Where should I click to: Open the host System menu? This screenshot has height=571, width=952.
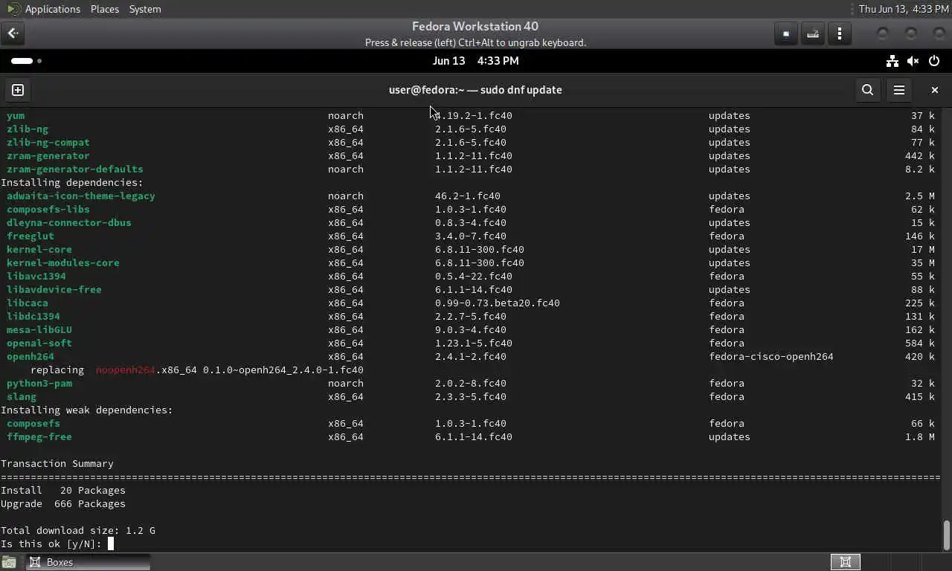point(145,9)
